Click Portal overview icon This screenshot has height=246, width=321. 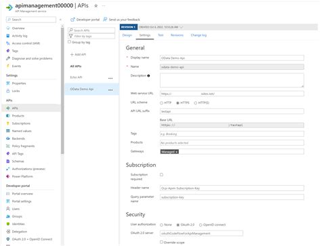click(8, 194)
